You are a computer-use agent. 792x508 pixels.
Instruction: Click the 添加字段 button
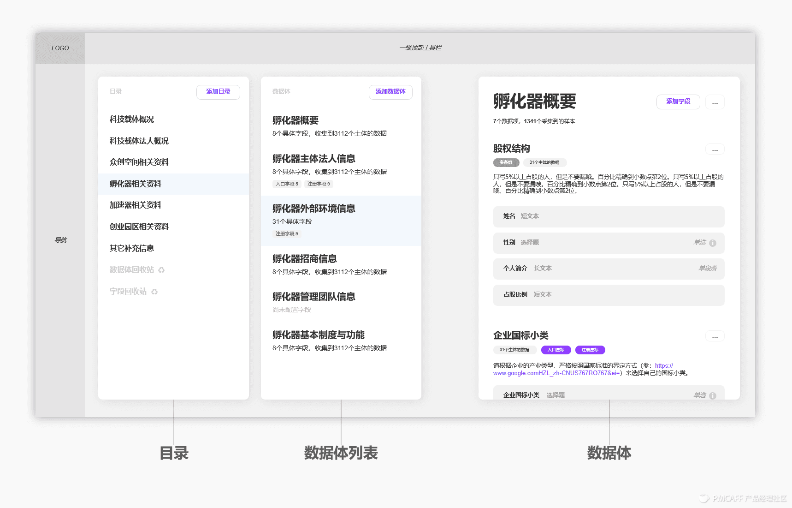pyautogui.click(x=678, y=102)
